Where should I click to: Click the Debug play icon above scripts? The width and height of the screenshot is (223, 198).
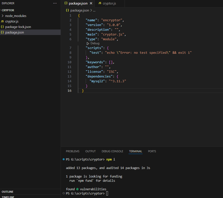click(x=88, y=43)
